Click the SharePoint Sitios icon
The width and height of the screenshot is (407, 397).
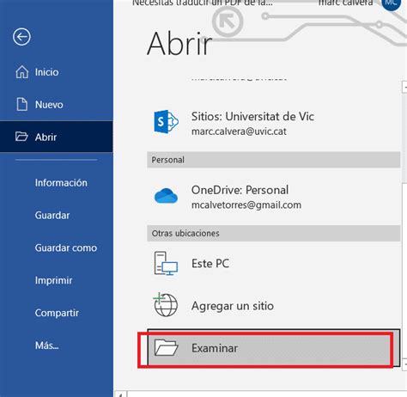(166, 121)
